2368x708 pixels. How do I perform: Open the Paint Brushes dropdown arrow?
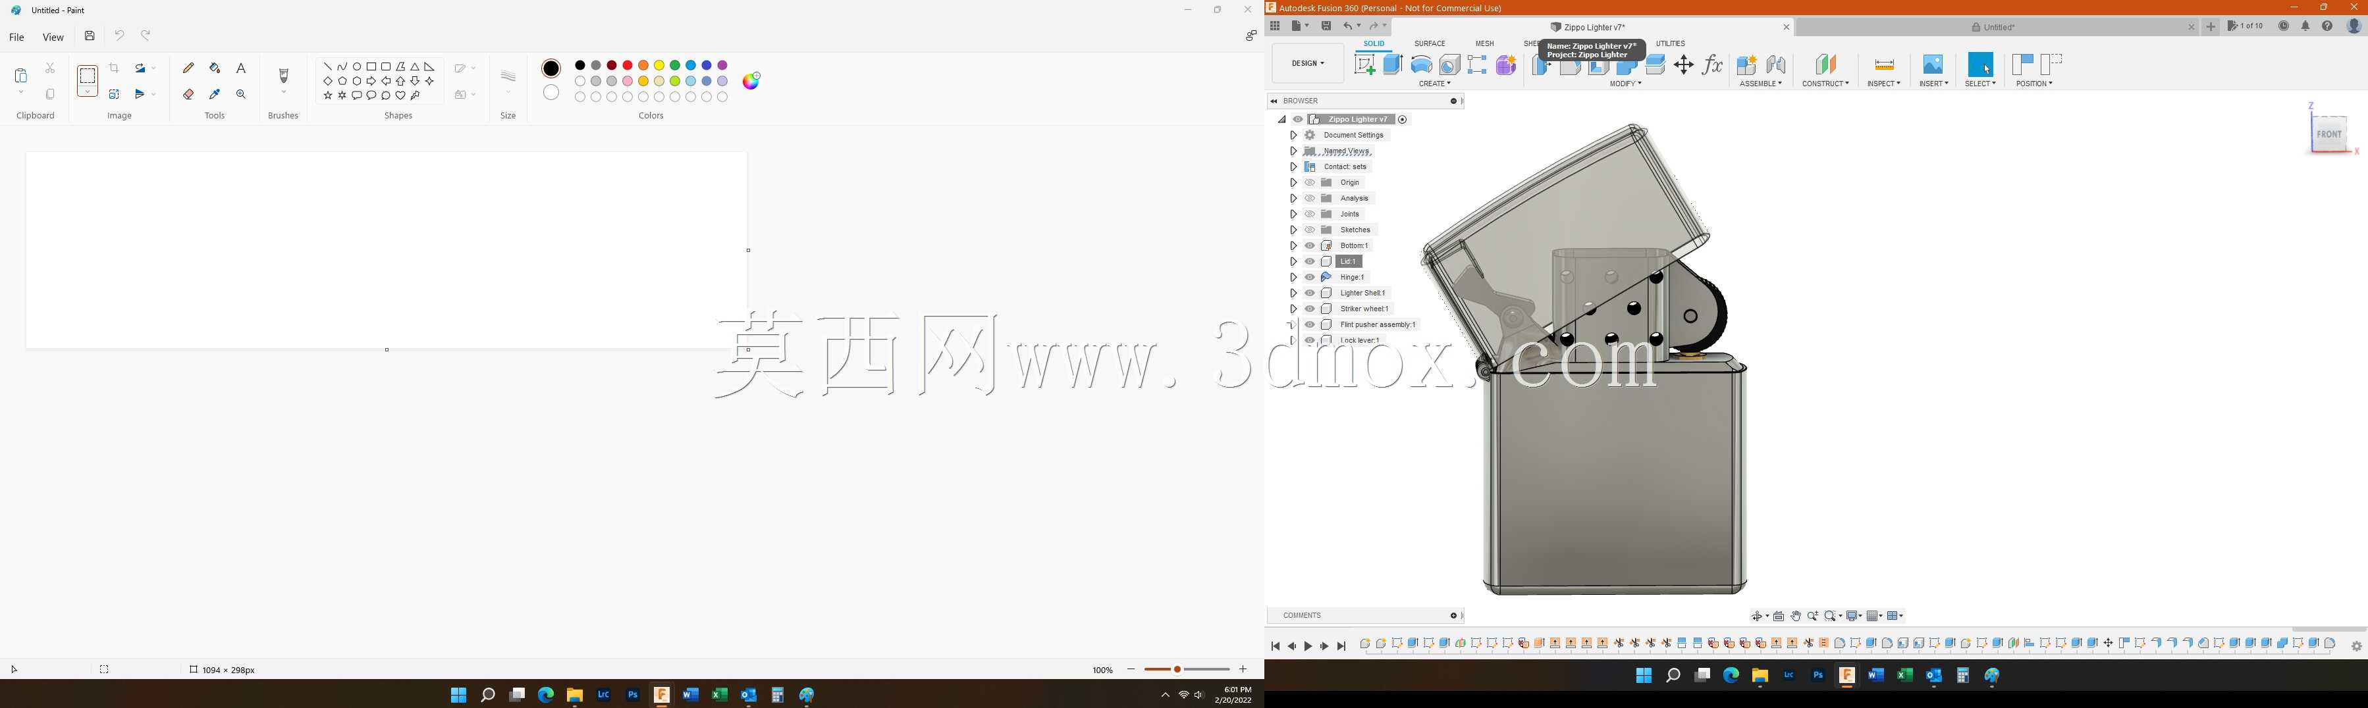[x=284, y=92]
